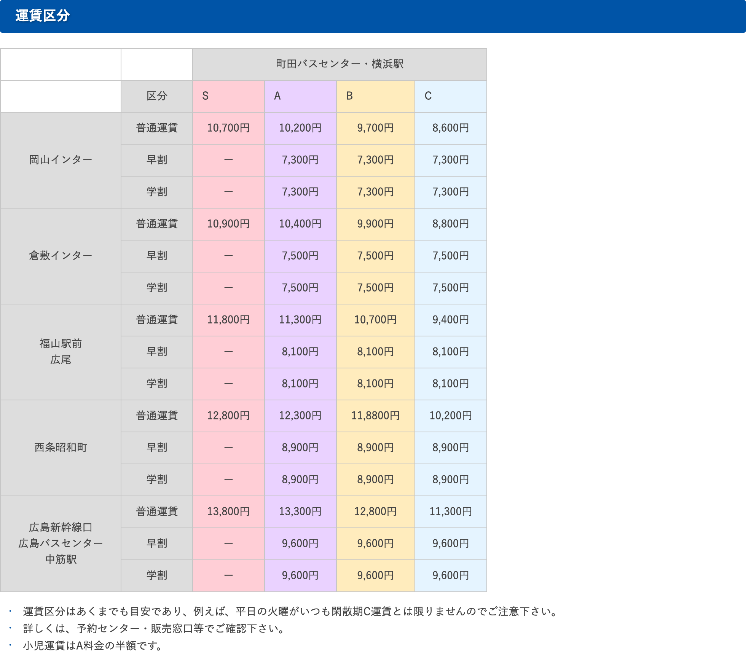Select 福山駅前 学割 8,100円 in B column
Viewport: 746px width, 658px height.
(376, 384)
